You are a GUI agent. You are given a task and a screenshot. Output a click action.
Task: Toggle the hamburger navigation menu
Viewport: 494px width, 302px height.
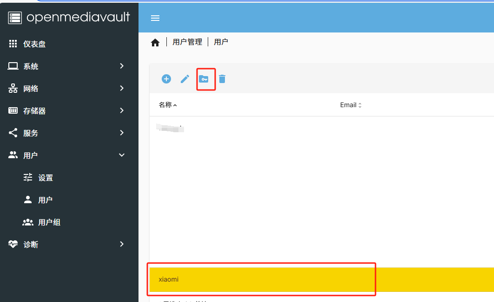point(155,18)
